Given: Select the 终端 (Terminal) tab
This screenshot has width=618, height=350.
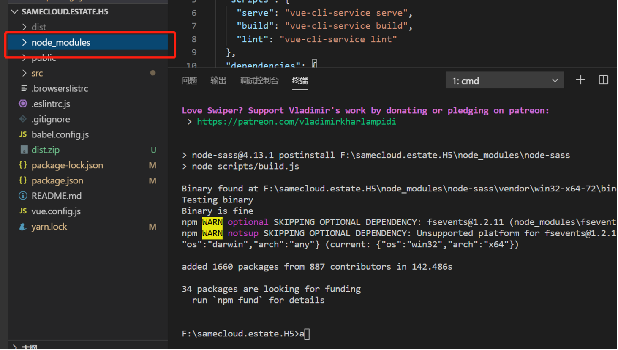Looking at the screenshot, I should click(300, 80).
